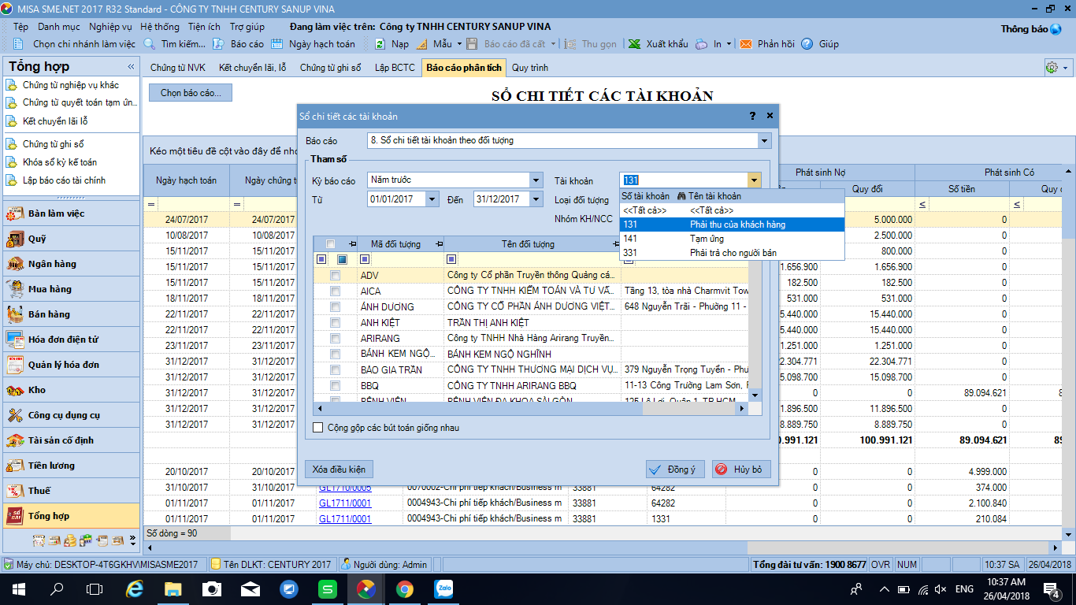Check the ANH KIỆT row checkbox
The width and height of the screenshot is (1076, 605).
(336, 323)
